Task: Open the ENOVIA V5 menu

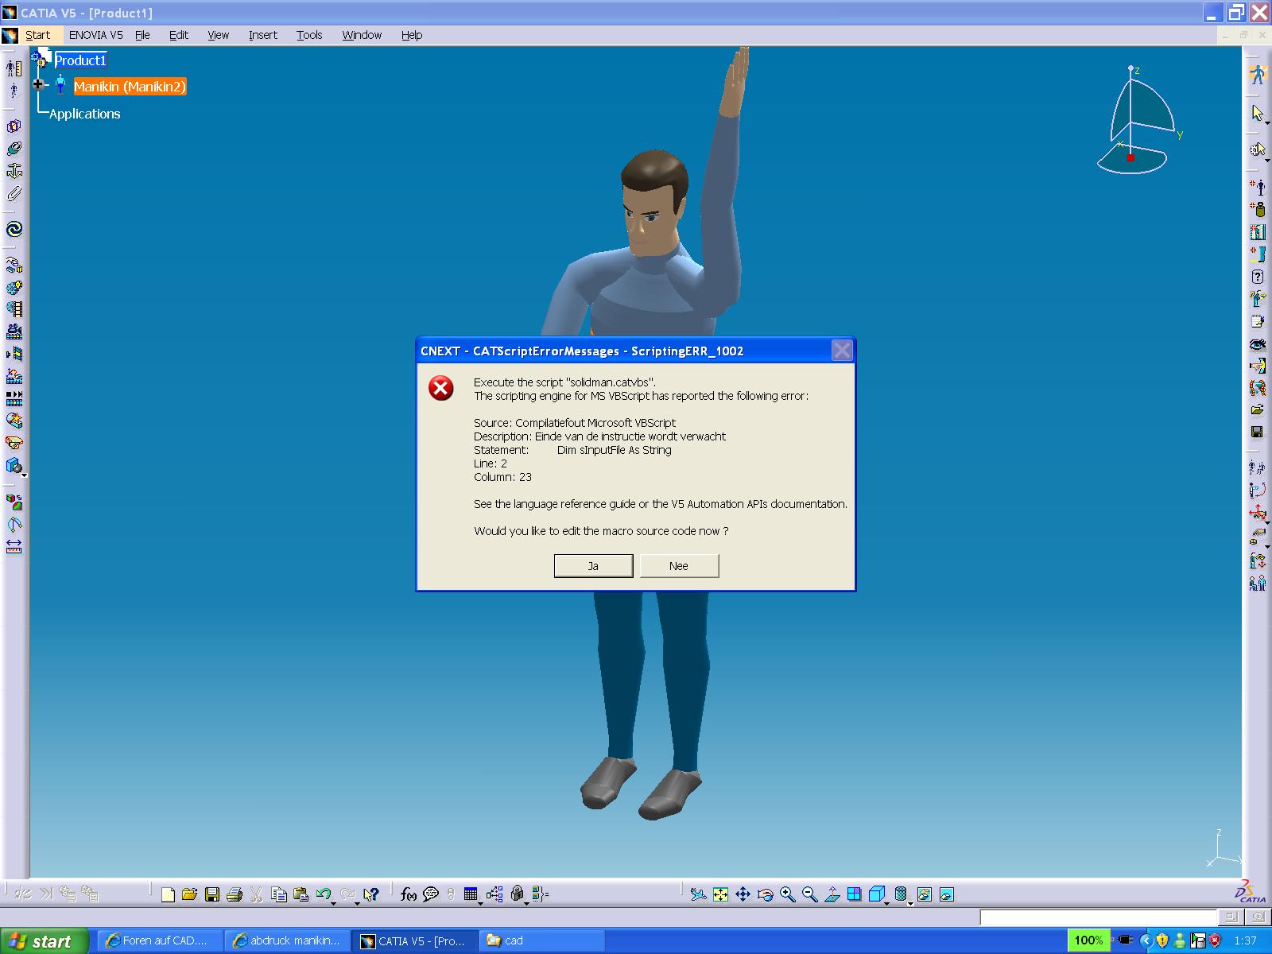Action: pos(95,35)
